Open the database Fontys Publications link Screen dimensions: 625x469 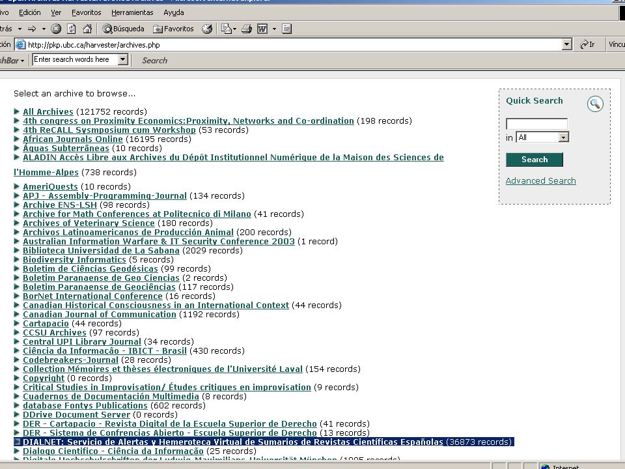tap(85, 406)
